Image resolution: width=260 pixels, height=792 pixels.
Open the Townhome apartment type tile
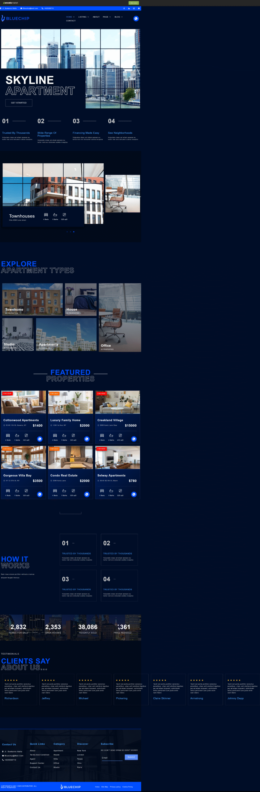(32, 299)
